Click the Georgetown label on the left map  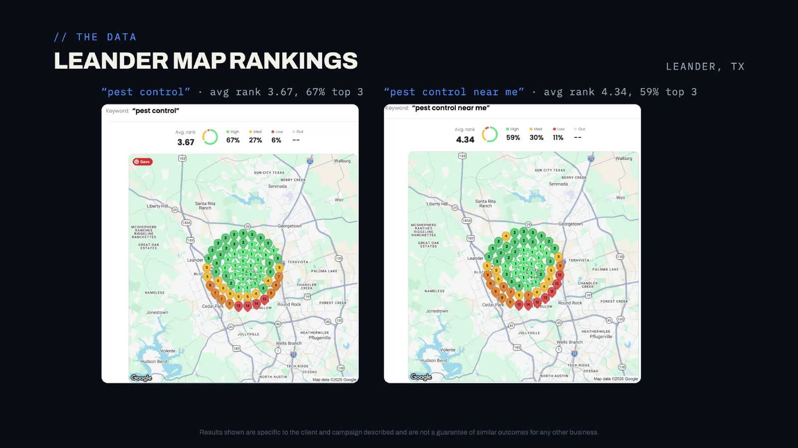(x=290, y=226)
